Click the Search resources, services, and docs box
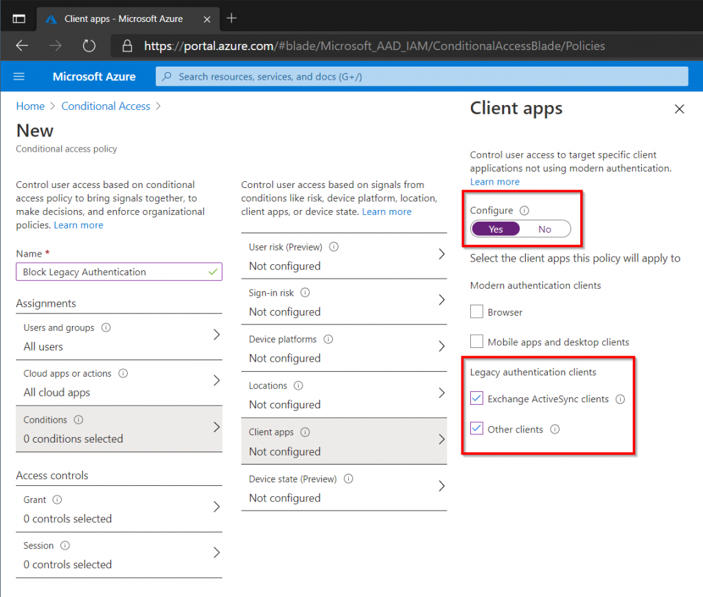The width and height of the screenshot is (703, 597). [x=422, y=77]
